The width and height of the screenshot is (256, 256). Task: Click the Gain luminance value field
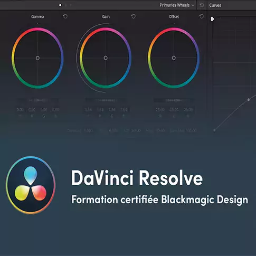pos(88,110)
